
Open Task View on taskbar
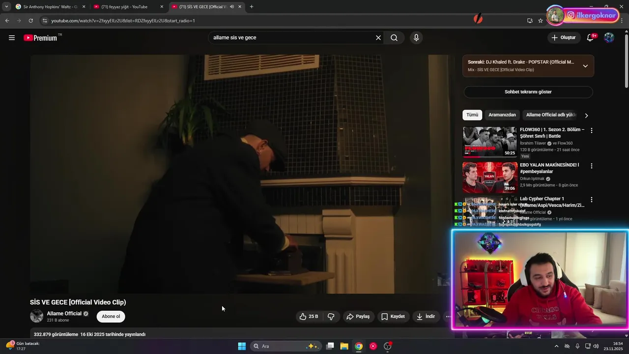(x=330, y=346)
